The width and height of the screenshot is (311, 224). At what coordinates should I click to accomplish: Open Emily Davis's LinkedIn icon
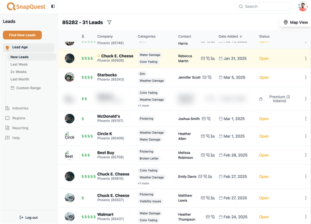point(210,176)
